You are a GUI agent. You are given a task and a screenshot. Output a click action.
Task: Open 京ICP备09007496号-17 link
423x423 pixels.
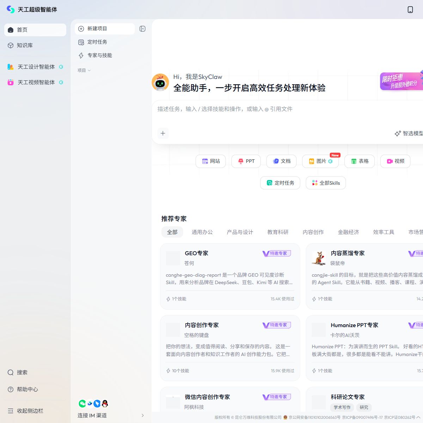(362, 417)
